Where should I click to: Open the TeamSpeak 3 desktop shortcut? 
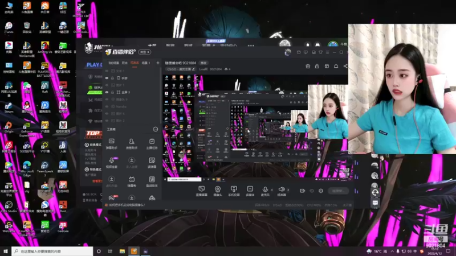(x=45, y=168)
